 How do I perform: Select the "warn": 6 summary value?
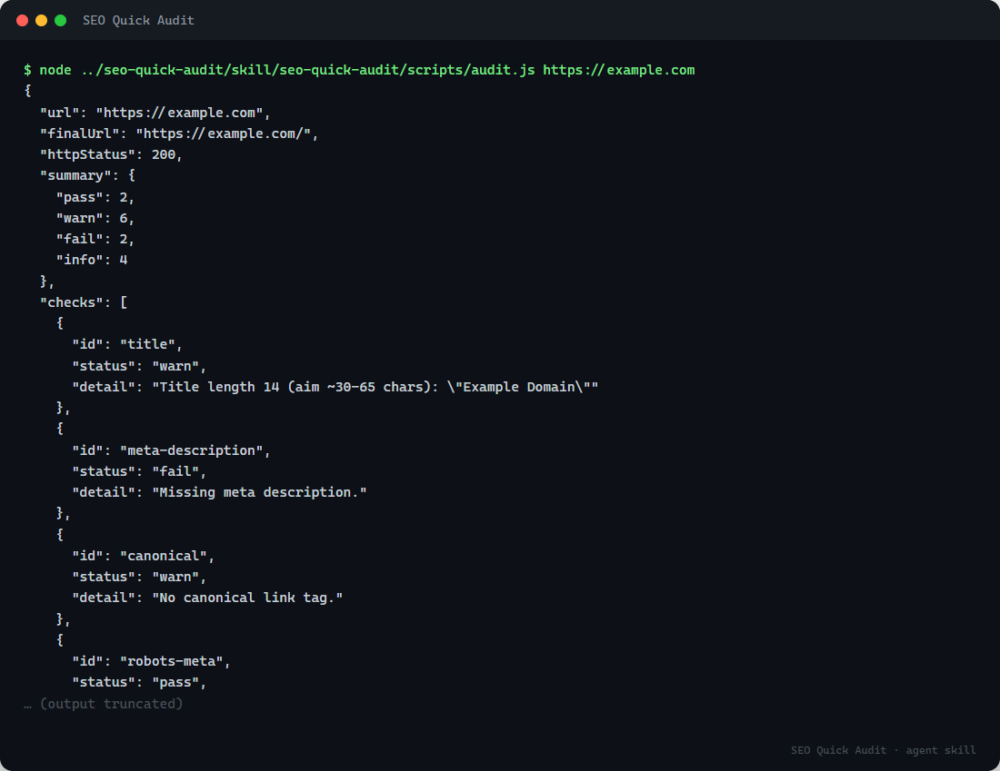coord(95,219)
